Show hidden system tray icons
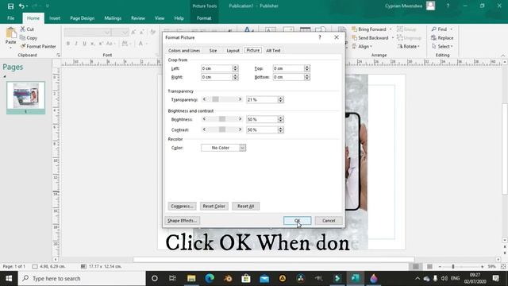508x286 pixels. (x=418, y=278)
